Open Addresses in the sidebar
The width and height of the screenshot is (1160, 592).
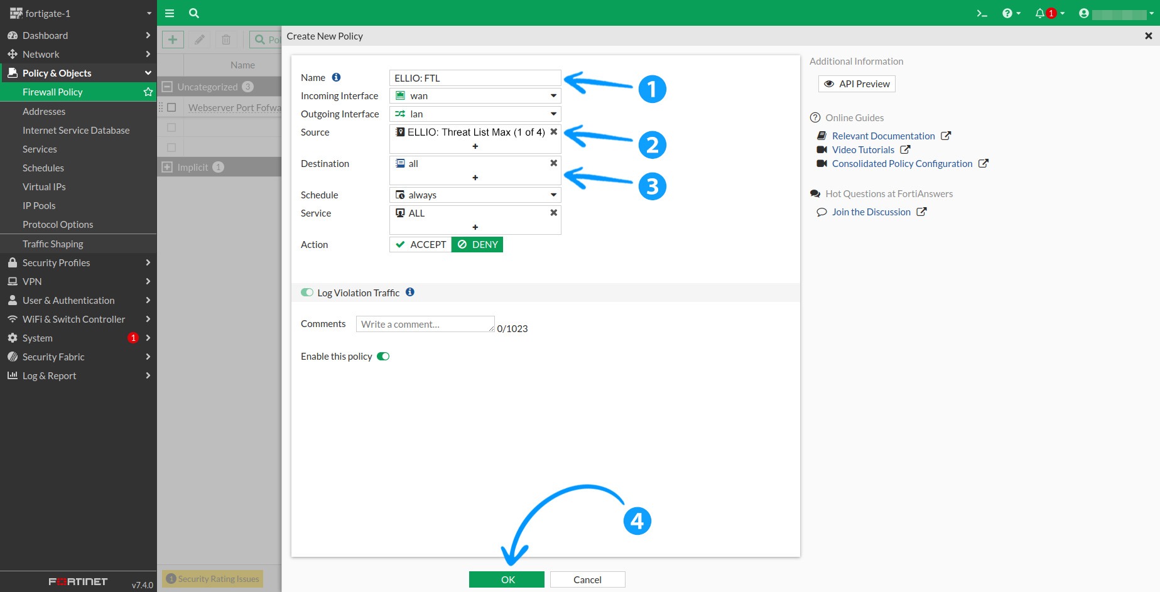(x=44, y=111)
